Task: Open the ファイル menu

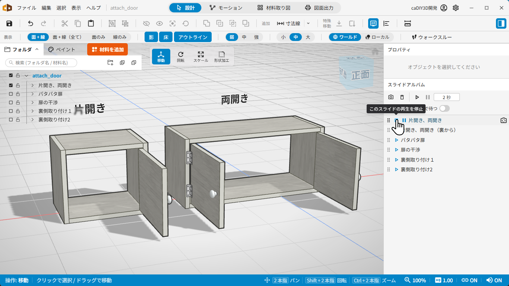Action: (27, 8)
